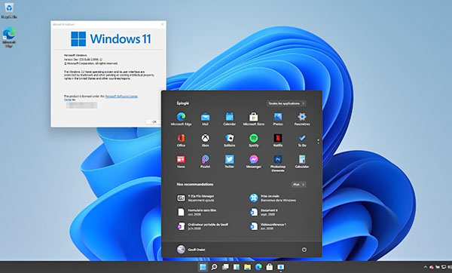
Task: Open Spotify from pinned apps
Action: click(x=254, y=140)
